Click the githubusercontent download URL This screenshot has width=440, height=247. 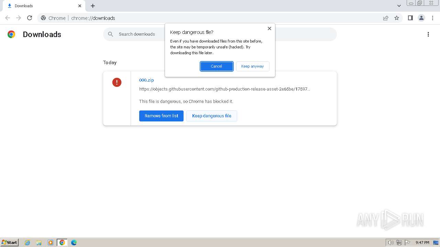coord(224,89)
